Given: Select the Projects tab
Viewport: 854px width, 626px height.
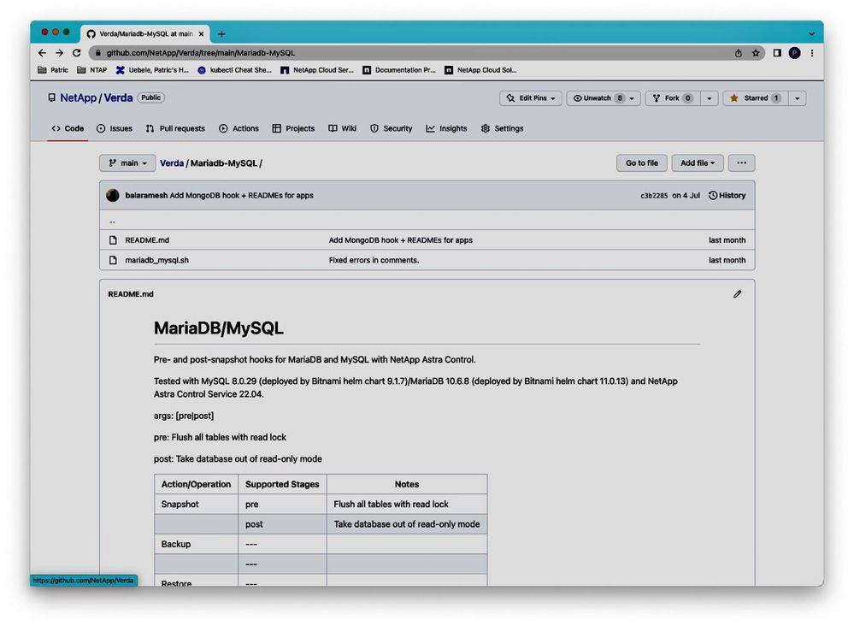Looking at the screenshot, I should click(x=293, y=128).
